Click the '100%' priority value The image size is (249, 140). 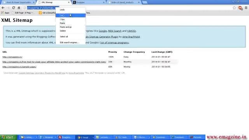[x=111, y=57]
